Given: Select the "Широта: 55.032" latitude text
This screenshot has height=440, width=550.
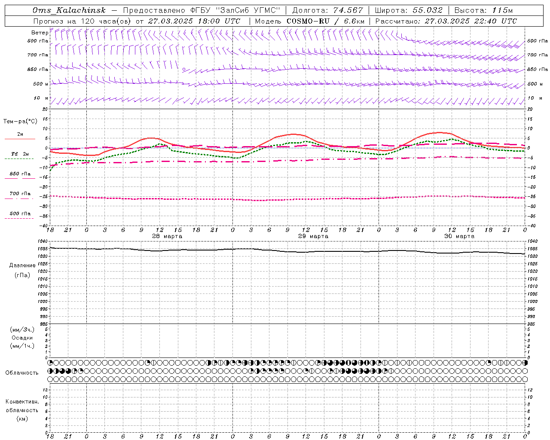Looking at the screenshot, I should [x=409, y=10].
